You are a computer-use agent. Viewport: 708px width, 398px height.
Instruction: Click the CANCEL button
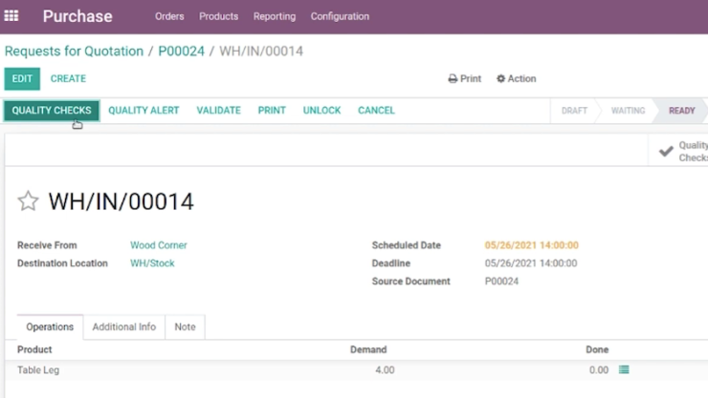(376, 111)
